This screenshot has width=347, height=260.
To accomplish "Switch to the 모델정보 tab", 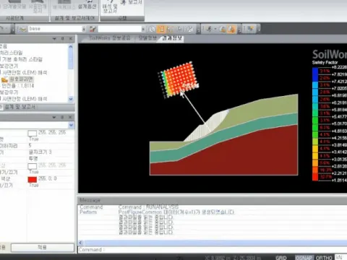I will 147,38.
